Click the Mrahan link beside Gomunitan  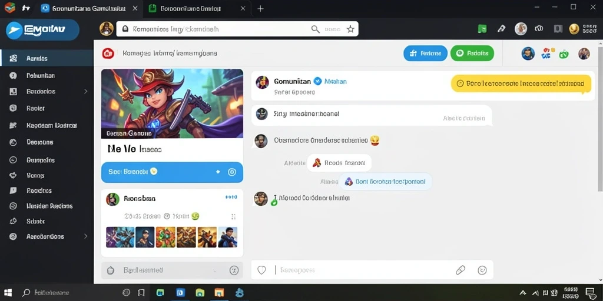coord(335,81)
